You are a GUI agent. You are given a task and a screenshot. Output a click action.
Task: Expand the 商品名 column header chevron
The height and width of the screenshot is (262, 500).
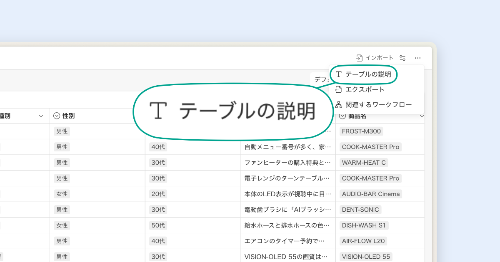click(x=421, y=116)
